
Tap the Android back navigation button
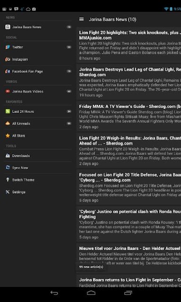[54, 293]
